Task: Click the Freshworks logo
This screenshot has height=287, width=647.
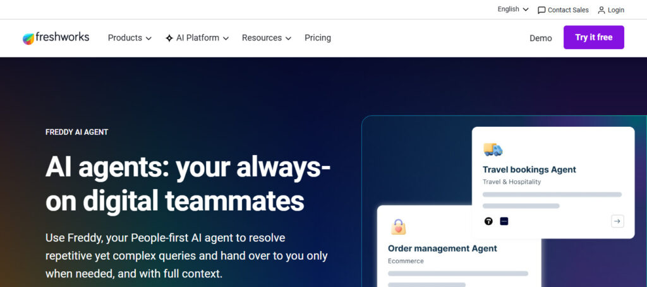Action: pyautogui.click(x=56, y=38)
